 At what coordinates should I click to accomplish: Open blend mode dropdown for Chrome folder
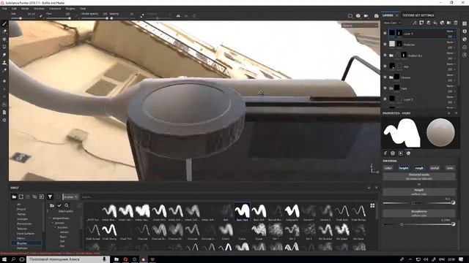tap(451, 75)
